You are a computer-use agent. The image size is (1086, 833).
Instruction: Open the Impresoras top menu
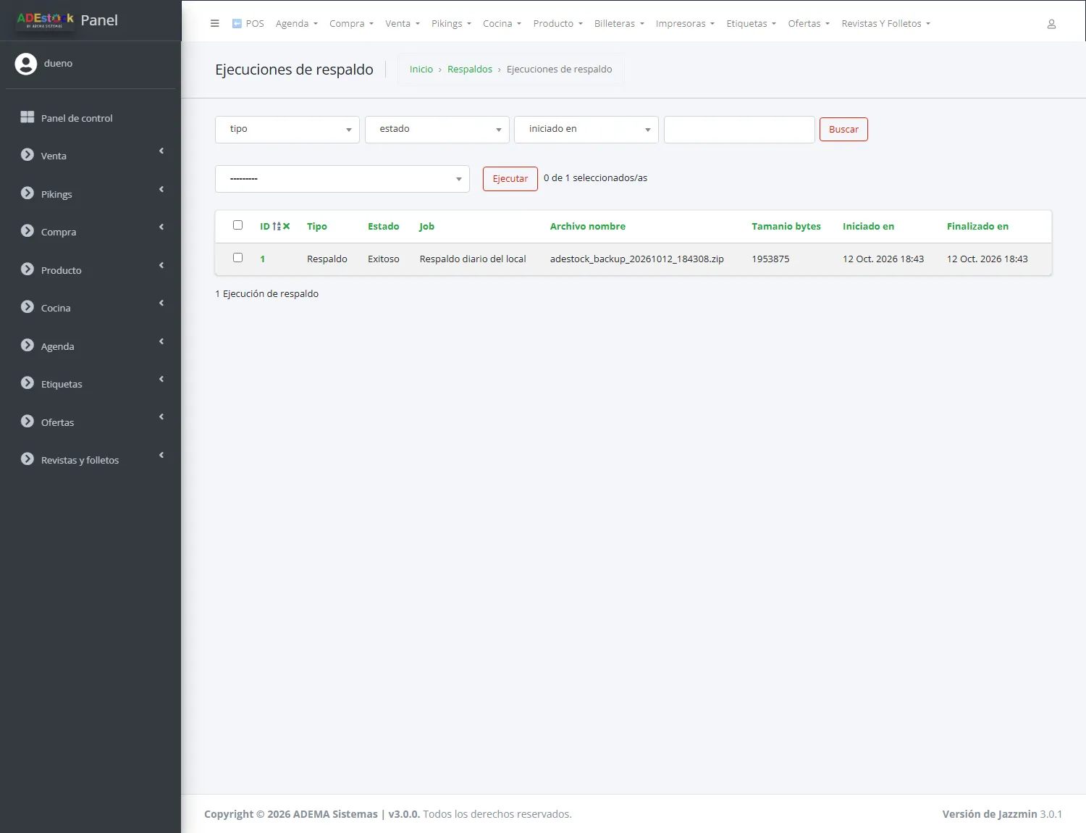tap(685, 24)
